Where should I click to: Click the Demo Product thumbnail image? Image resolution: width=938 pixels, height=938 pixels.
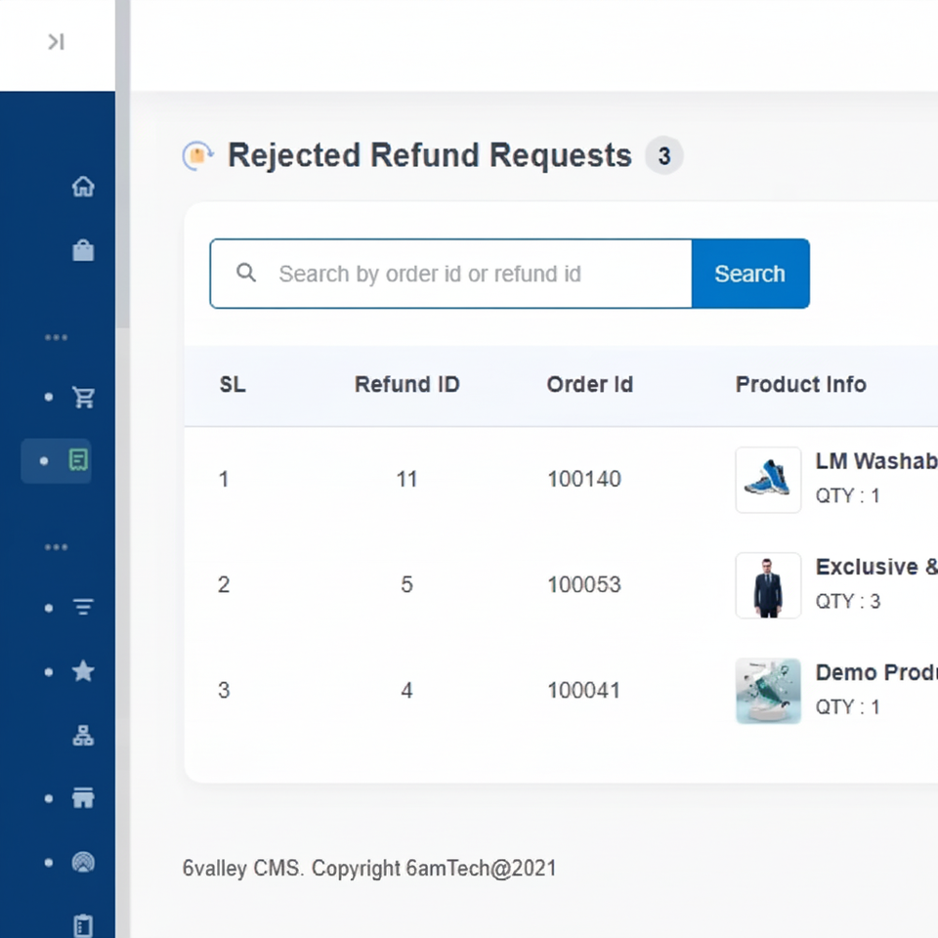(x=768, y=691)
